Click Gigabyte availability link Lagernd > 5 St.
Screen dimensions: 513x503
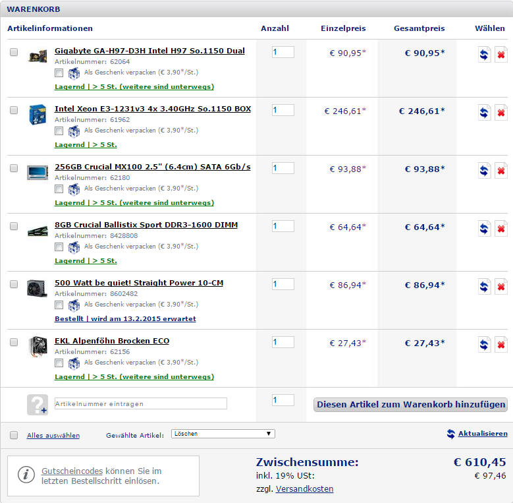[134, 86]
